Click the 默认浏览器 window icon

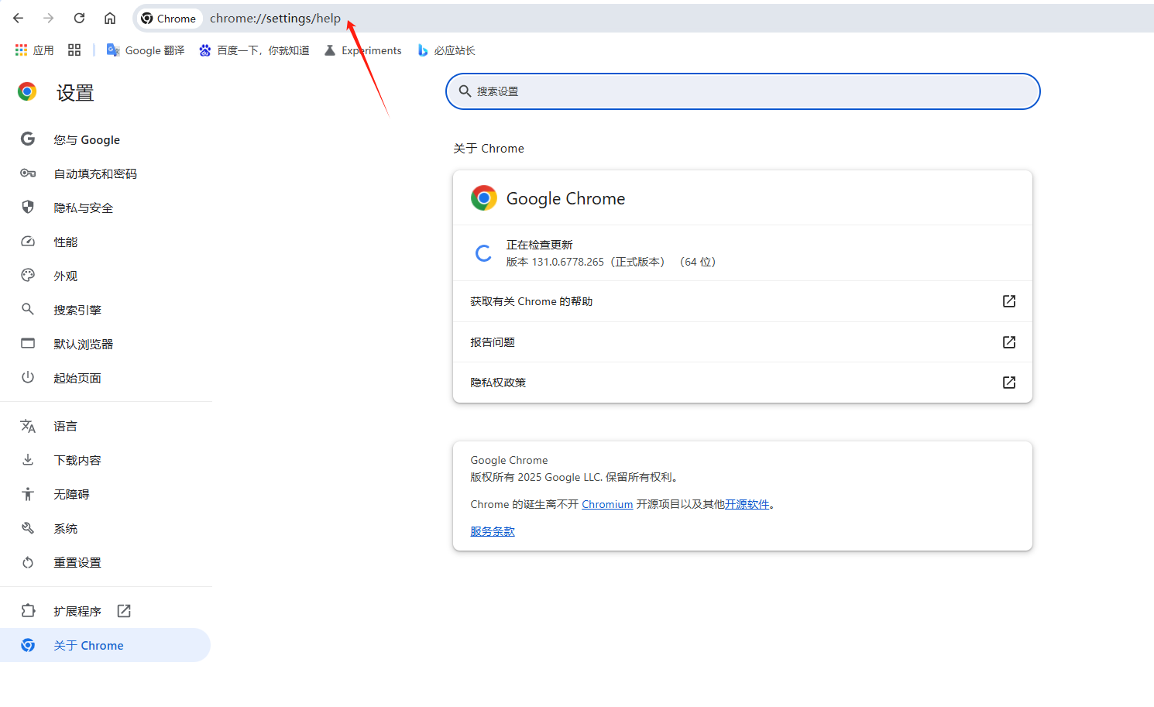tap(28, 343)
